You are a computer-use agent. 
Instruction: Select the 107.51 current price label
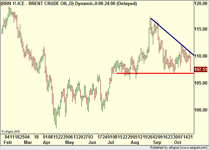tap(201, 69)
